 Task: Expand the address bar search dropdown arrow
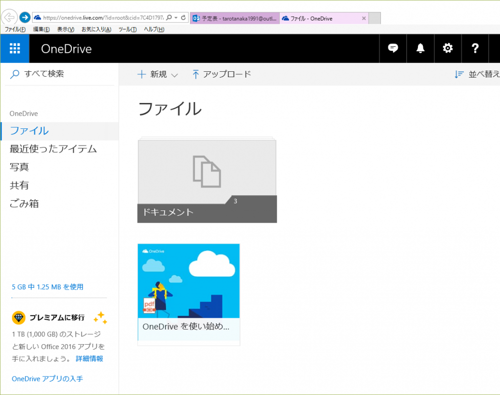point(175,18)
